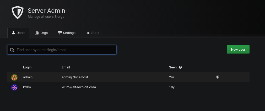The image size is (265, 111).
Task: Click the Email column header
Action: click(66, 67)
